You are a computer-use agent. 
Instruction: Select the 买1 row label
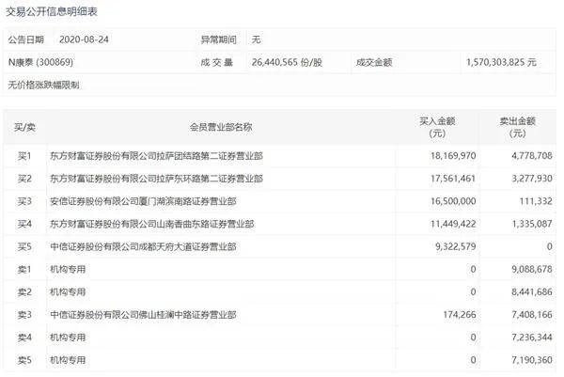[x=24, y=156]
